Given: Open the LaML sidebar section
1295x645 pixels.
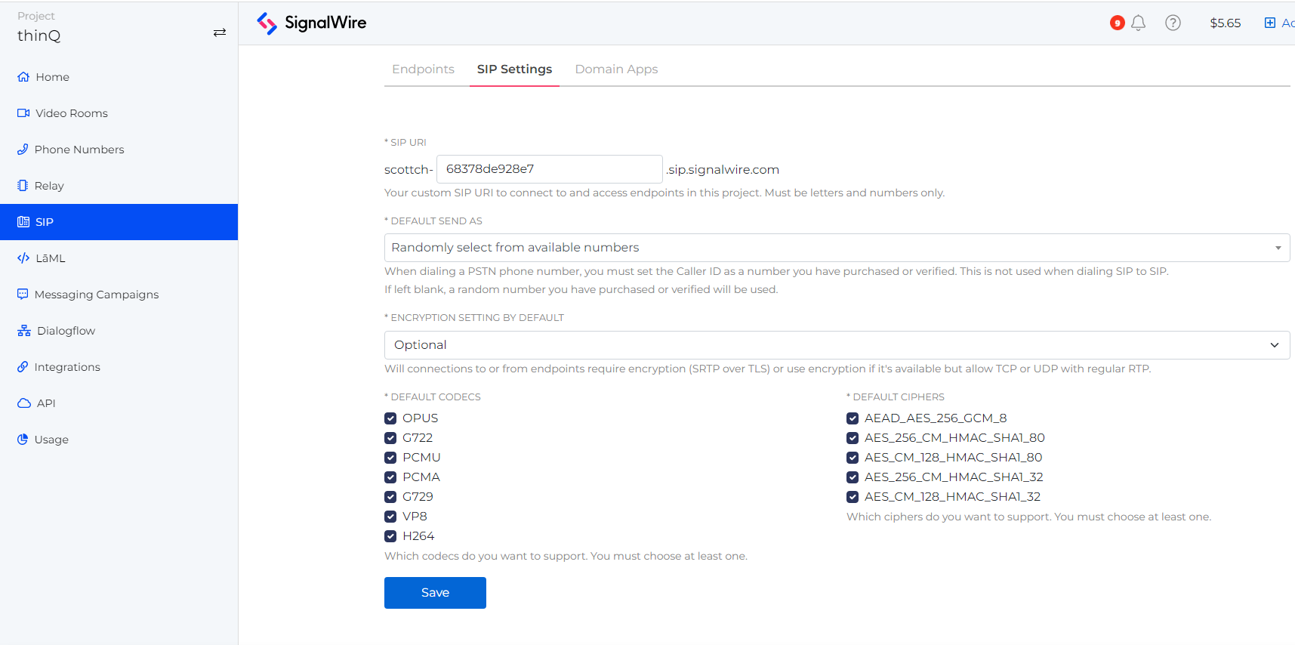Looking at the screenshot, I should point(50,258).
